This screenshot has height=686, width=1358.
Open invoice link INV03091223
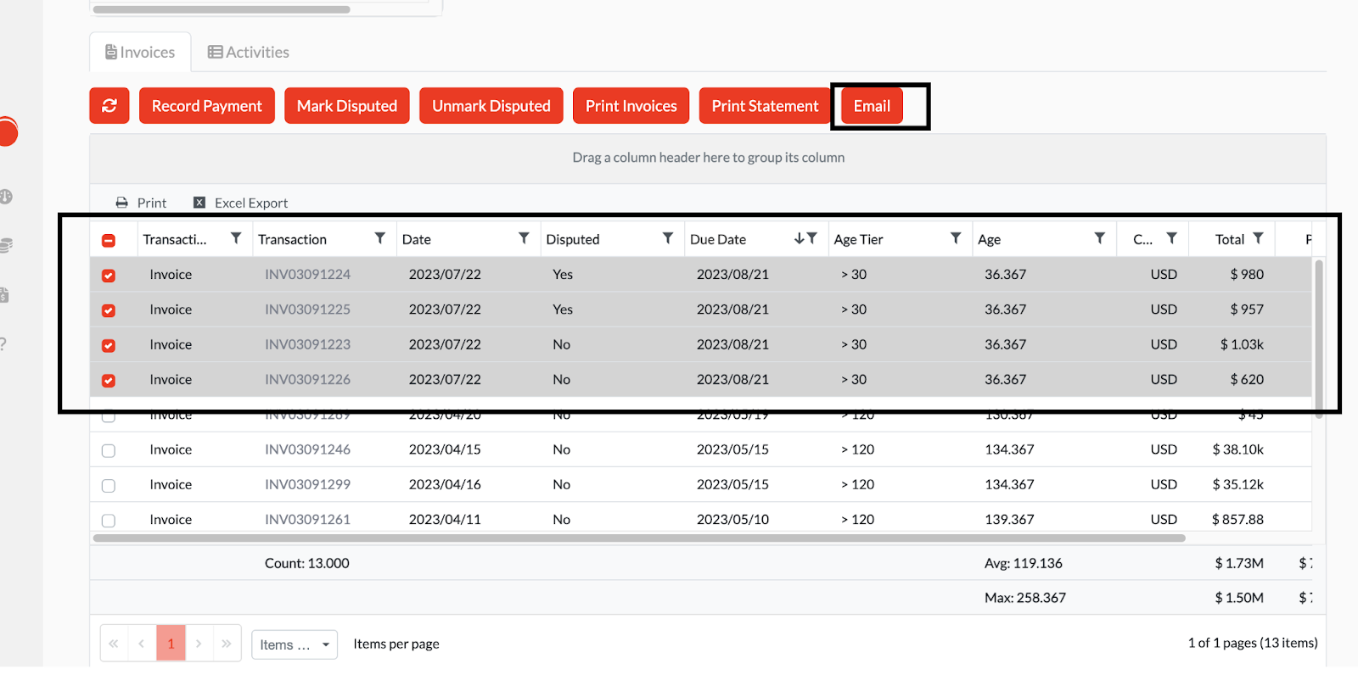tap(307, 344)
